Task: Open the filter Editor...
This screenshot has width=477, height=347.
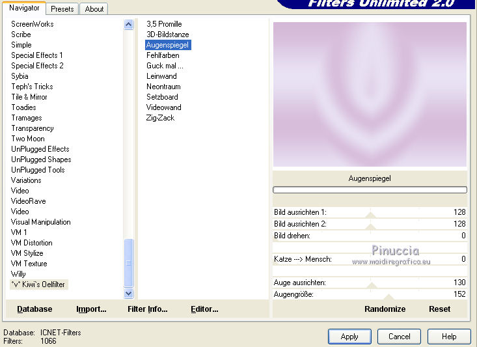Action: tap(204, 309)
